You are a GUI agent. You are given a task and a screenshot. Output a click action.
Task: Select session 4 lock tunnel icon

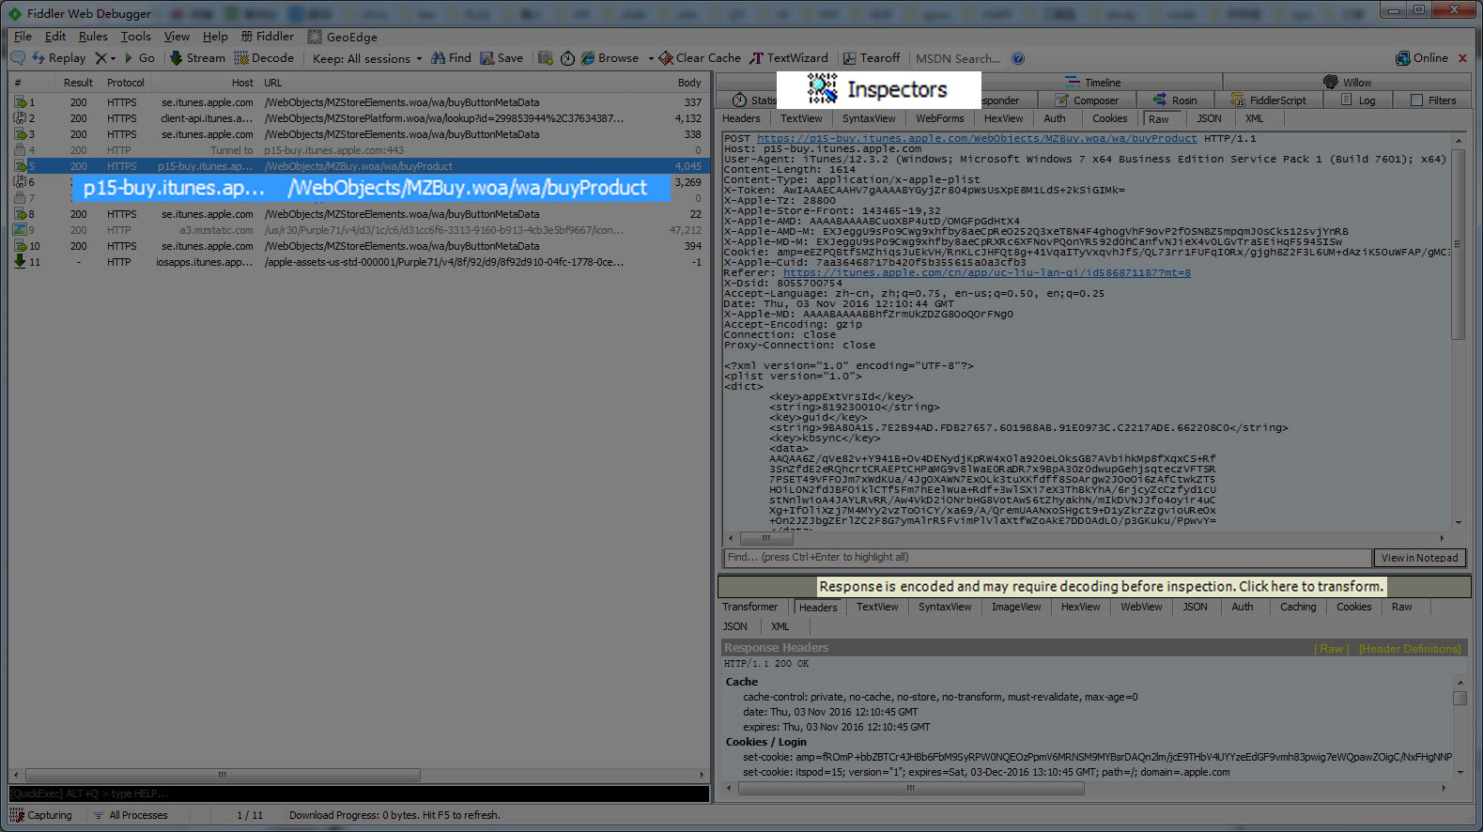[19, 150]
